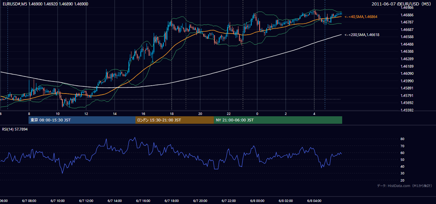This screenshot has width=436, height=204.
Task: Click RSI scale value 80
Action: pos(402,139)
